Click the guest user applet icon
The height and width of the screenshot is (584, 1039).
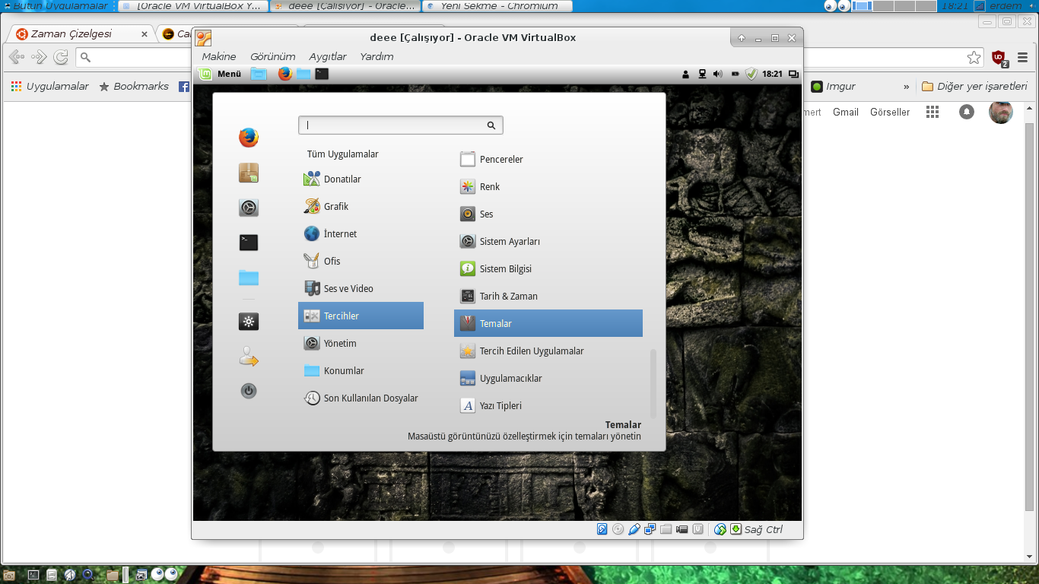[x=686, y=74]
